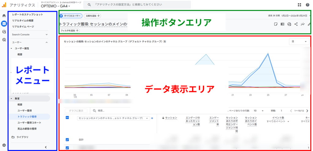Open the Google apps grid icon

point(299,5)
